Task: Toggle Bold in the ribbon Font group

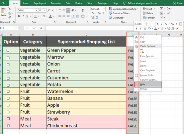Action: 19,16
